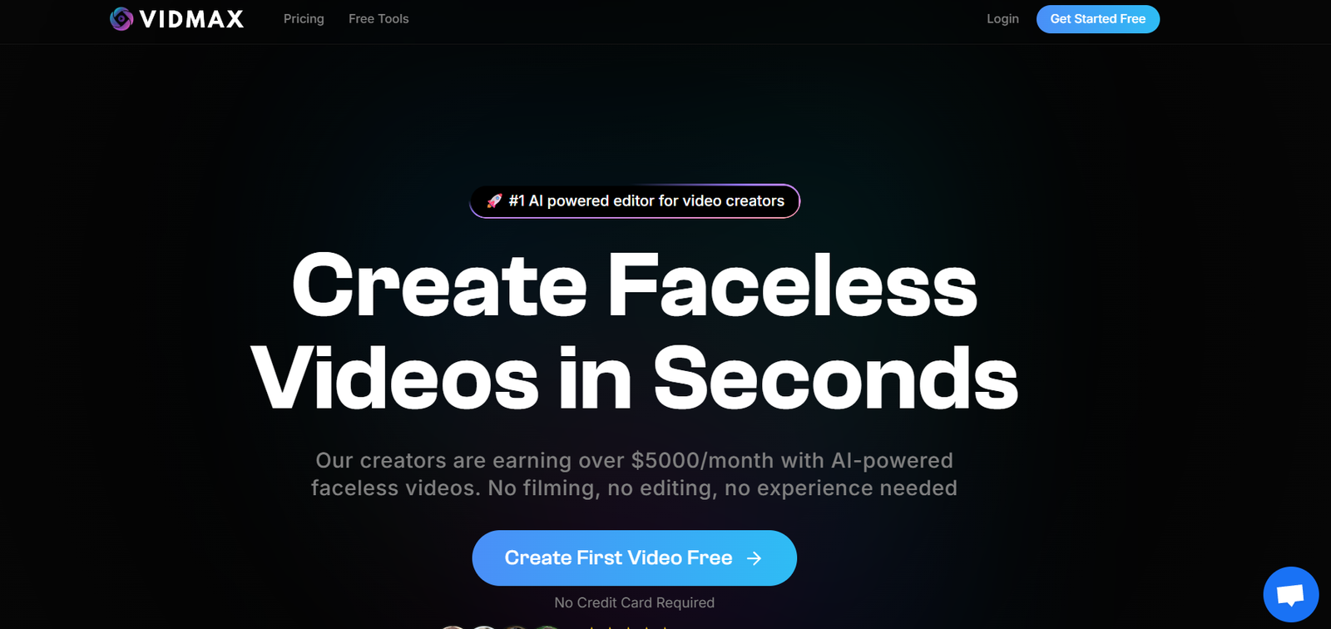Click the No filming, no editing text line
This screenshot has height=629, width=1331.
(634, 488)
